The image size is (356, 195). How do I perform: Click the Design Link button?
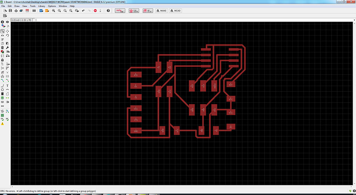point(120,11)
